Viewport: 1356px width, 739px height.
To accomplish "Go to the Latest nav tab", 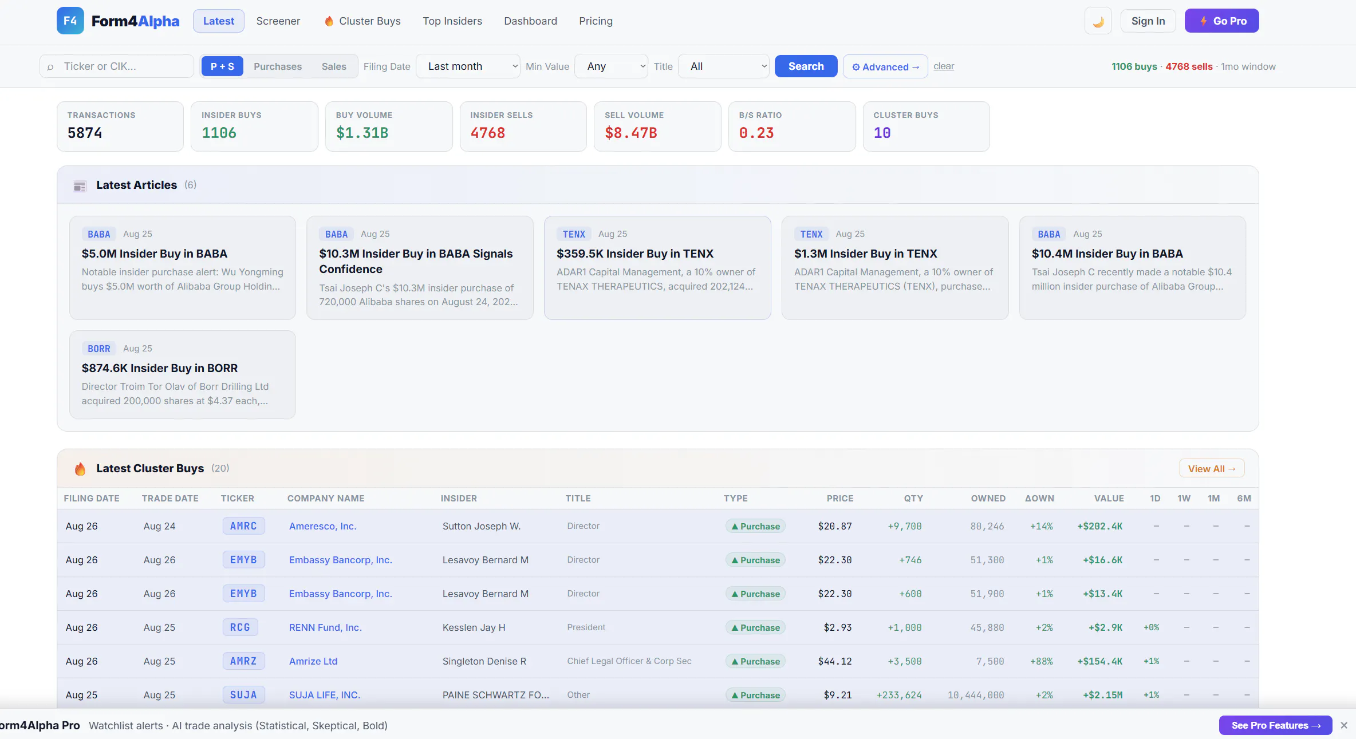I will [219, 21].
